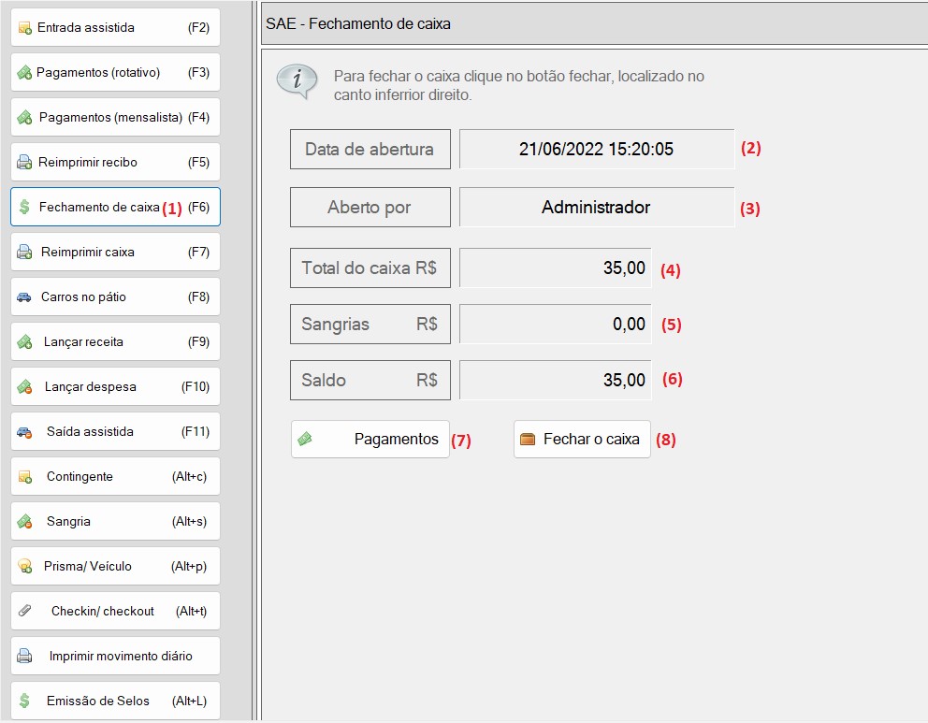Click the Reimprimir recibo printer icon

coord(24,162)
